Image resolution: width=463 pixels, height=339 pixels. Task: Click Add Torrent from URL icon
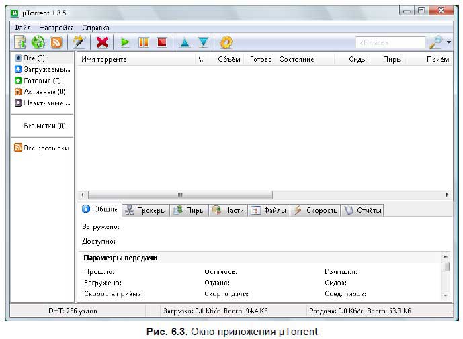click(38, 42)
